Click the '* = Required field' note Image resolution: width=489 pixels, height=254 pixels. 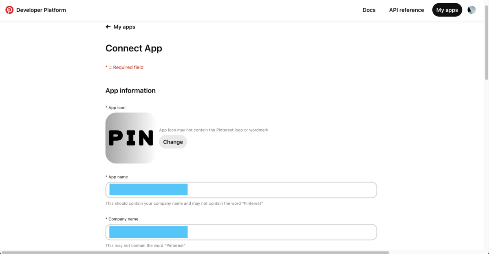(x=124, y=67)
